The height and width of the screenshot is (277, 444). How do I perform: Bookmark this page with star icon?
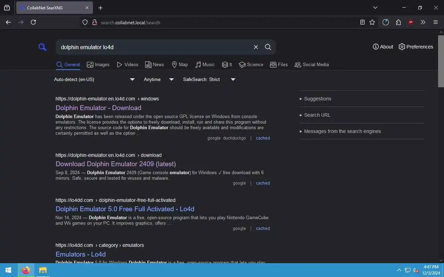pos(372,22)
